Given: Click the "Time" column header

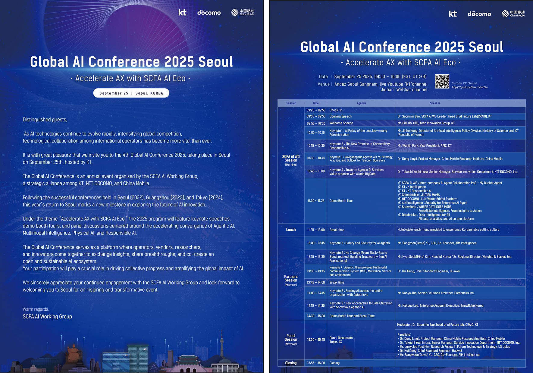Looking at the screenshot, I should [x=315, y=103].
